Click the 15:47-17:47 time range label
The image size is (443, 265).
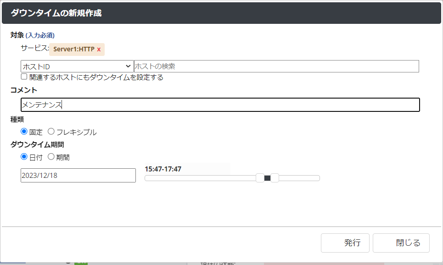(163, 169)
